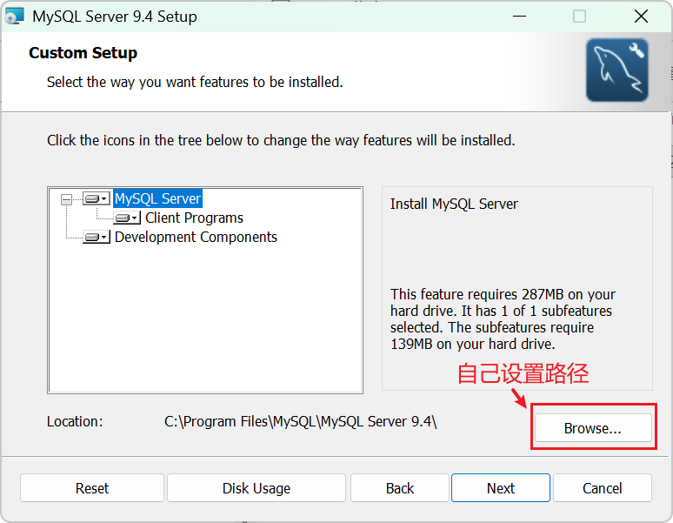Open the Disk Usage dialog
Image resolution: width=673 pixels, height=523 pixels.
coord(257,488)
